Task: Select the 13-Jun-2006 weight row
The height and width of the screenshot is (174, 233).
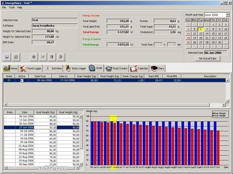Action: 42,120
